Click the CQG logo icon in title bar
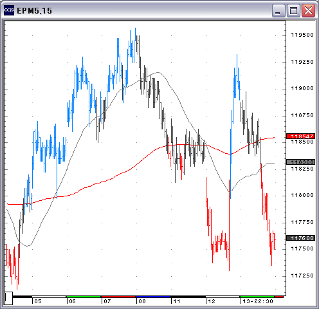 [x=9, y=10]
